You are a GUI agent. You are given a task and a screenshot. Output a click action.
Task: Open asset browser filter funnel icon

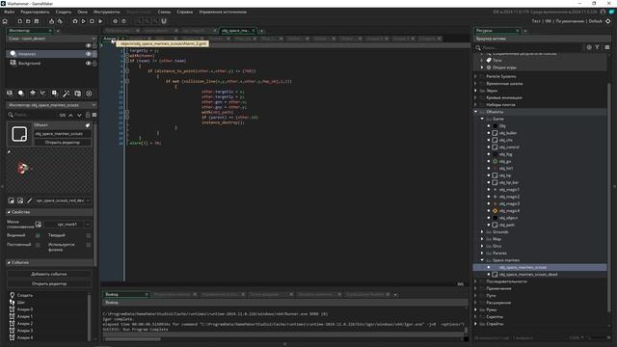click(598, 47)
